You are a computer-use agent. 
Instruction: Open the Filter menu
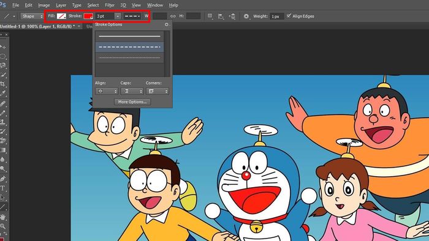point(110,5)
